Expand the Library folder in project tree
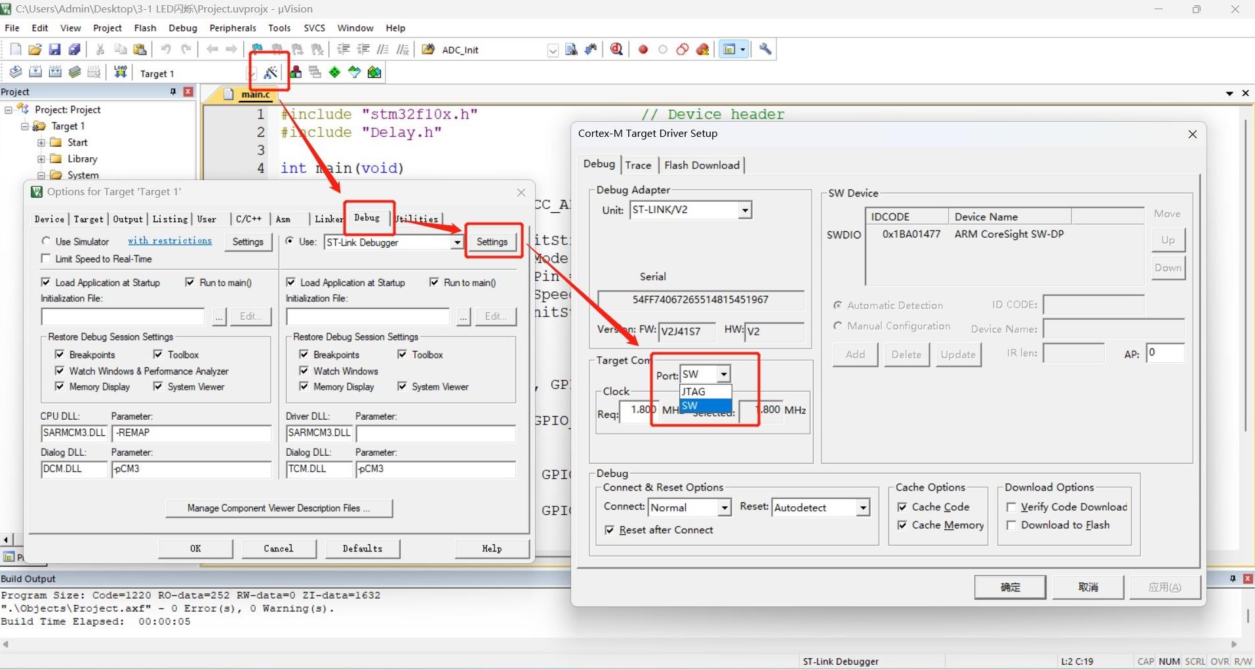1255x670 pixels. [x=41, y=158]
